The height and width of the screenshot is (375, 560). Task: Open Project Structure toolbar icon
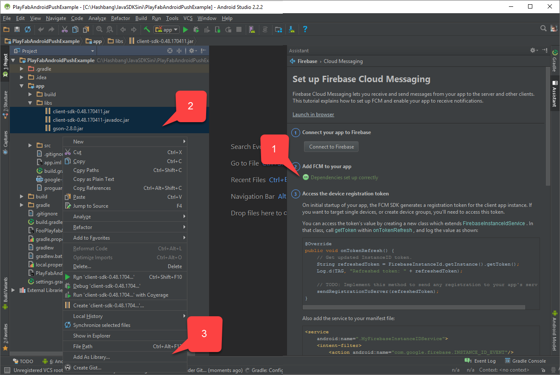point(279,29)
